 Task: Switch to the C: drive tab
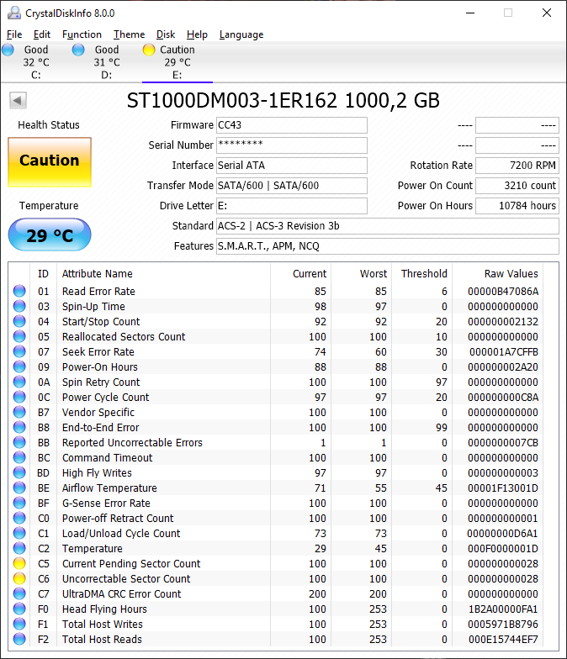pyautogui.click(x=35, y=62)
